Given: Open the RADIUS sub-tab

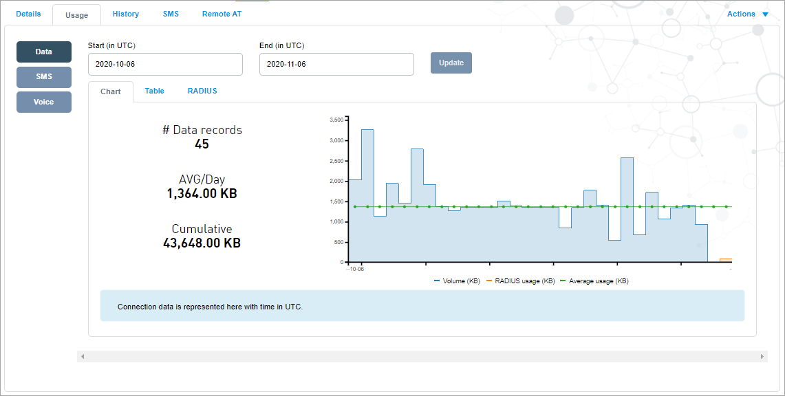Looking at the screenshot, I should [x=202, y=91].
